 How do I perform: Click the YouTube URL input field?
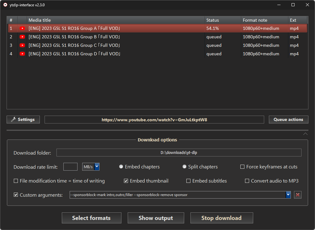(154, 119)
